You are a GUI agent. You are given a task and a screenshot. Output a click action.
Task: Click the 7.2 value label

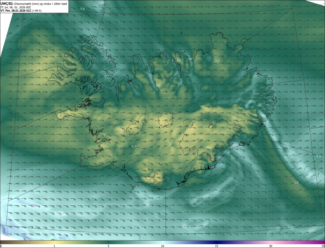(150, 76)
